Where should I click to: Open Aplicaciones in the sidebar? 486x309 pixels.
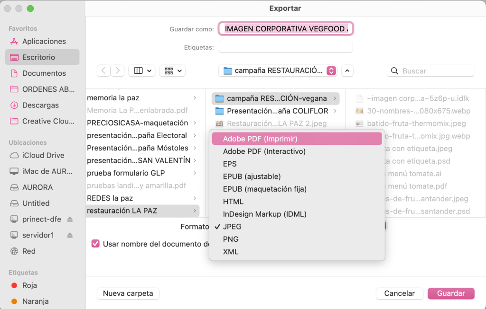pos(44,41)
